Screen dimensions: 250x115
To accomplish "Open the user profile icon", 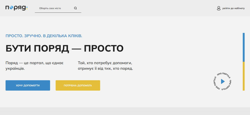I will point(219,8).
